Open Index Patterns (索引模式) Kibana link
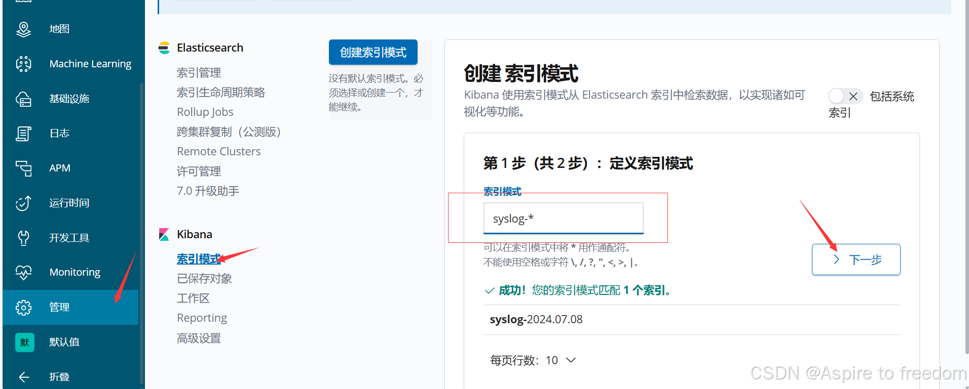 [x=199, y=258]
